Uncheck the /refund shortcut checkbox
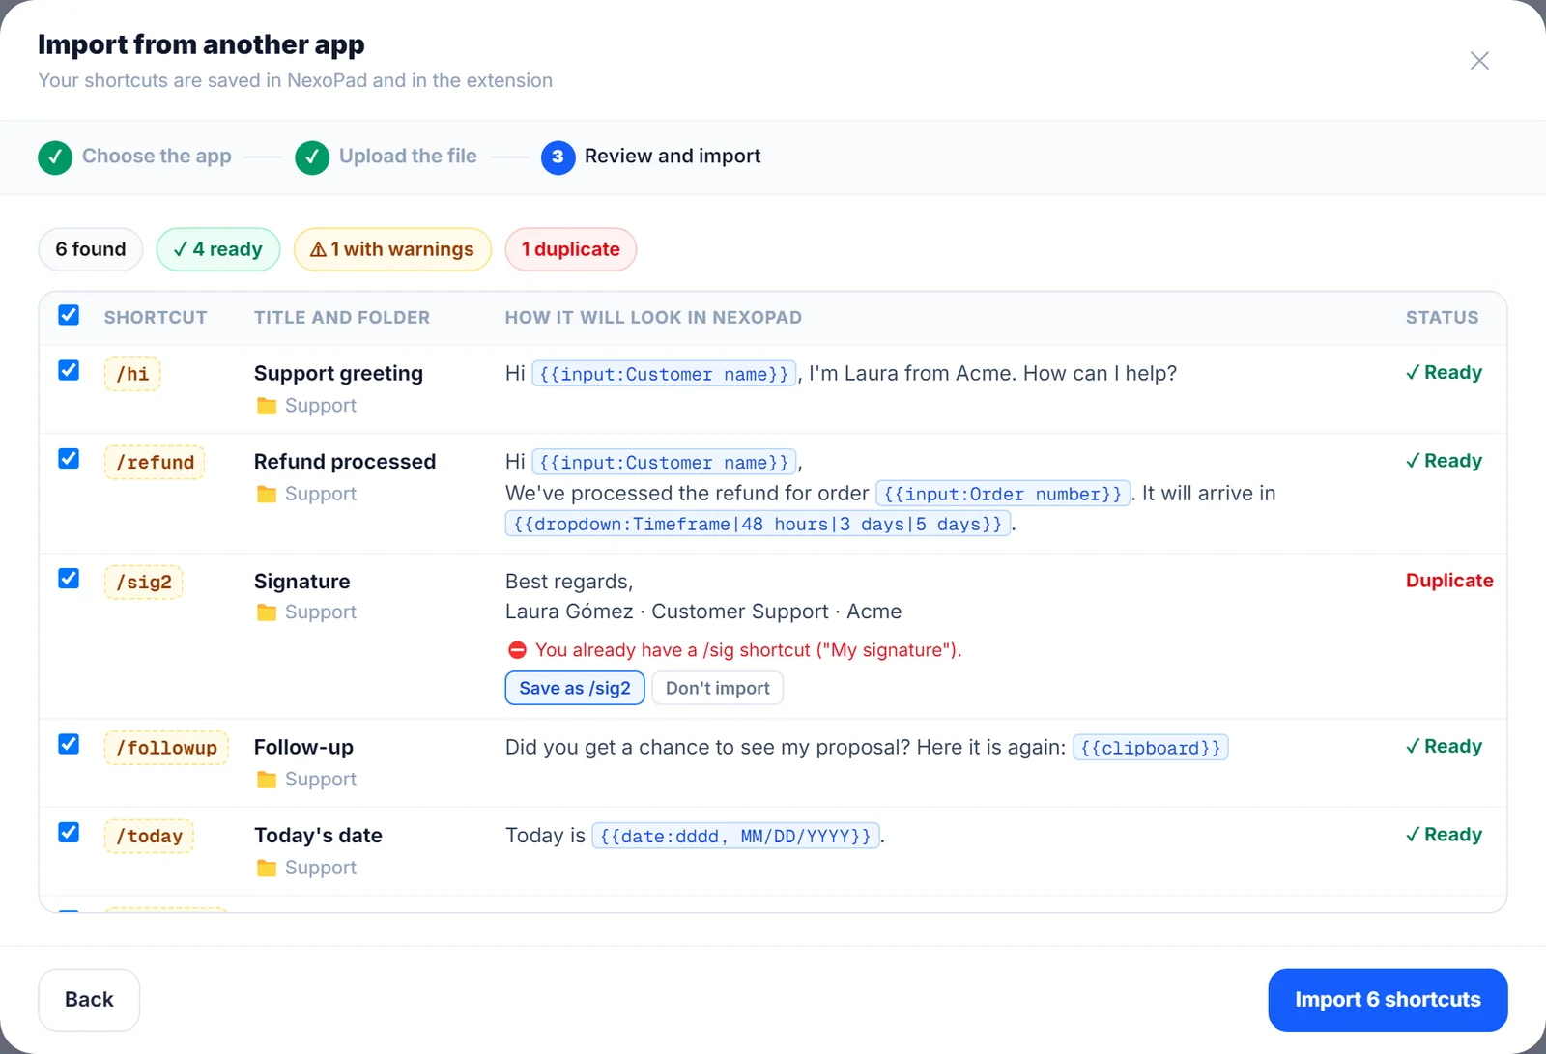The width and height of the screenshot is (1546, 1054). coord(69,458)
